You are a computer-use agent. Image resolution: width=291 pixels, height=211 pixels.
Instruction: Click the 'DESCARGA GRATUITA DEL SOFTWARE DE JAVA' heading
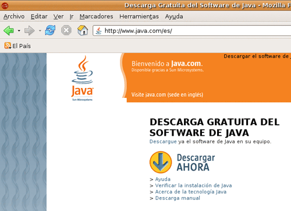[x=214, y=128]
